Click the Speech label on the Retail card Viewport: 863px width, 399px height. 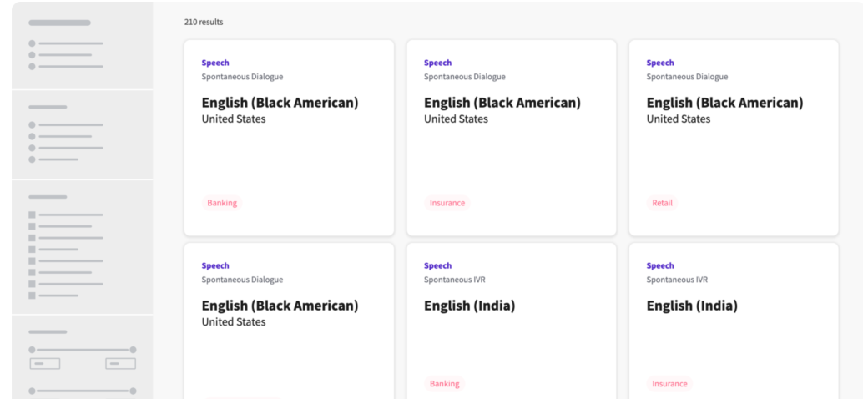point(659,63)
